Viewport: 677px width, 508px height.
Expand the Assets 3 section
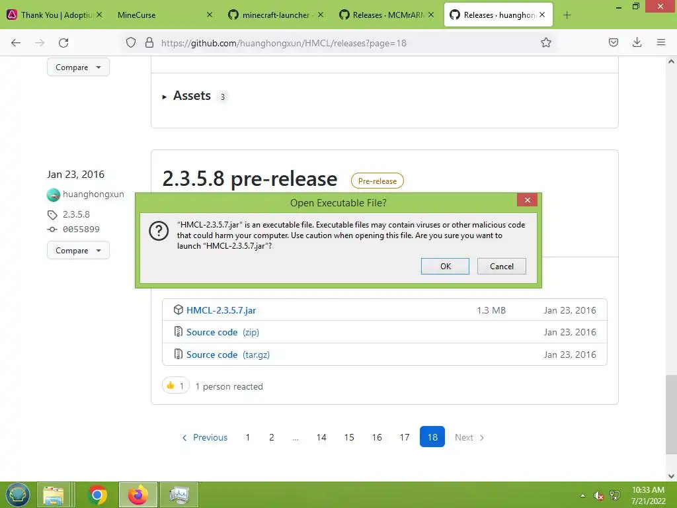click(192, 96)
